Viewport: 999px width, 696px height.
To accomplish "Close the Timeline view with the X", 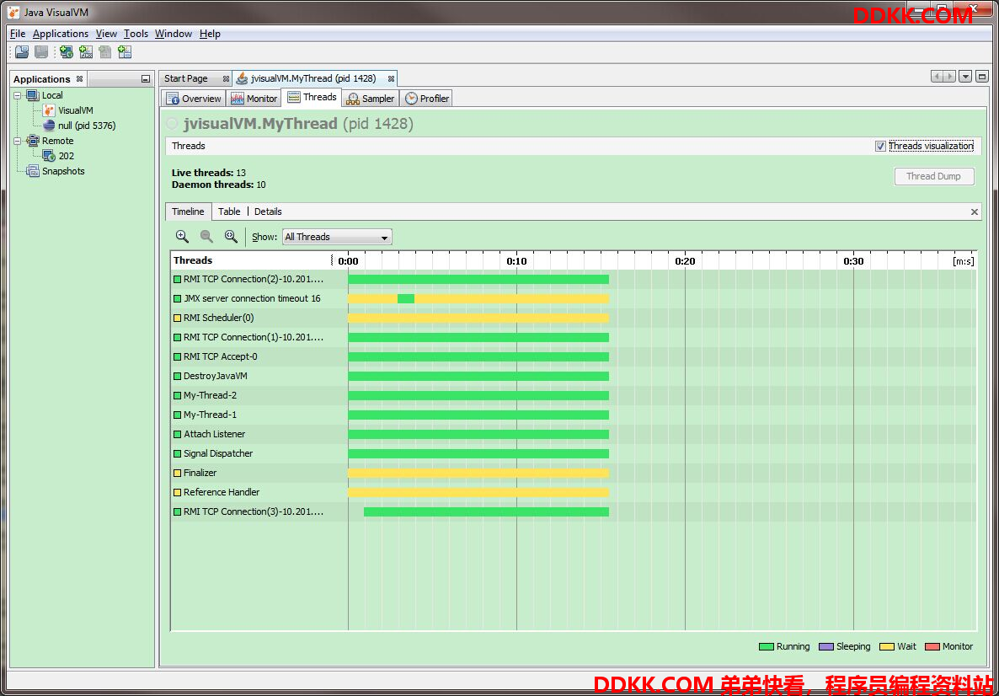I will click(x=975, y=211).
